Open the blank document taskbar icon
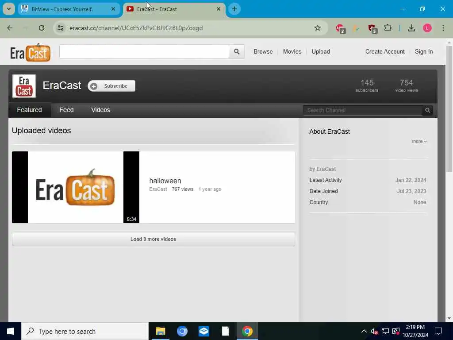The height and width of the screenshot is (340, 453). (225, 331)
